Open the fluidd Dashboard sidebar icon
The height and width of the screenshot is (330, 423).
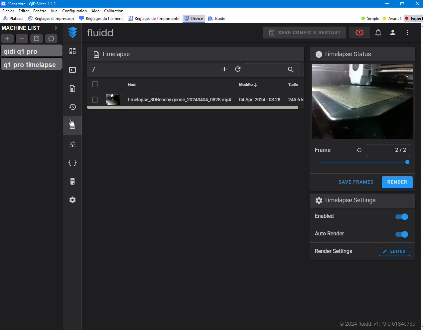[72, 51]
